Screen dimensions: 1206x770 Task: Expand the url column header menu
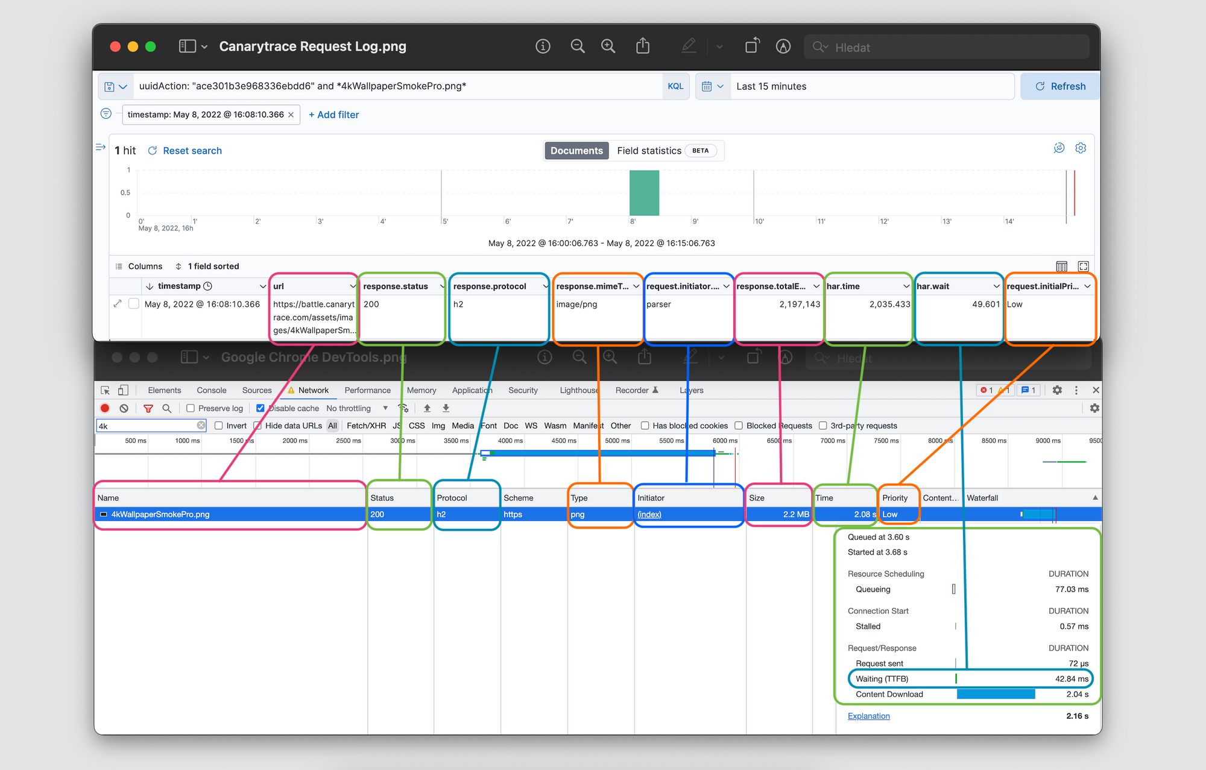coord(353,286)
